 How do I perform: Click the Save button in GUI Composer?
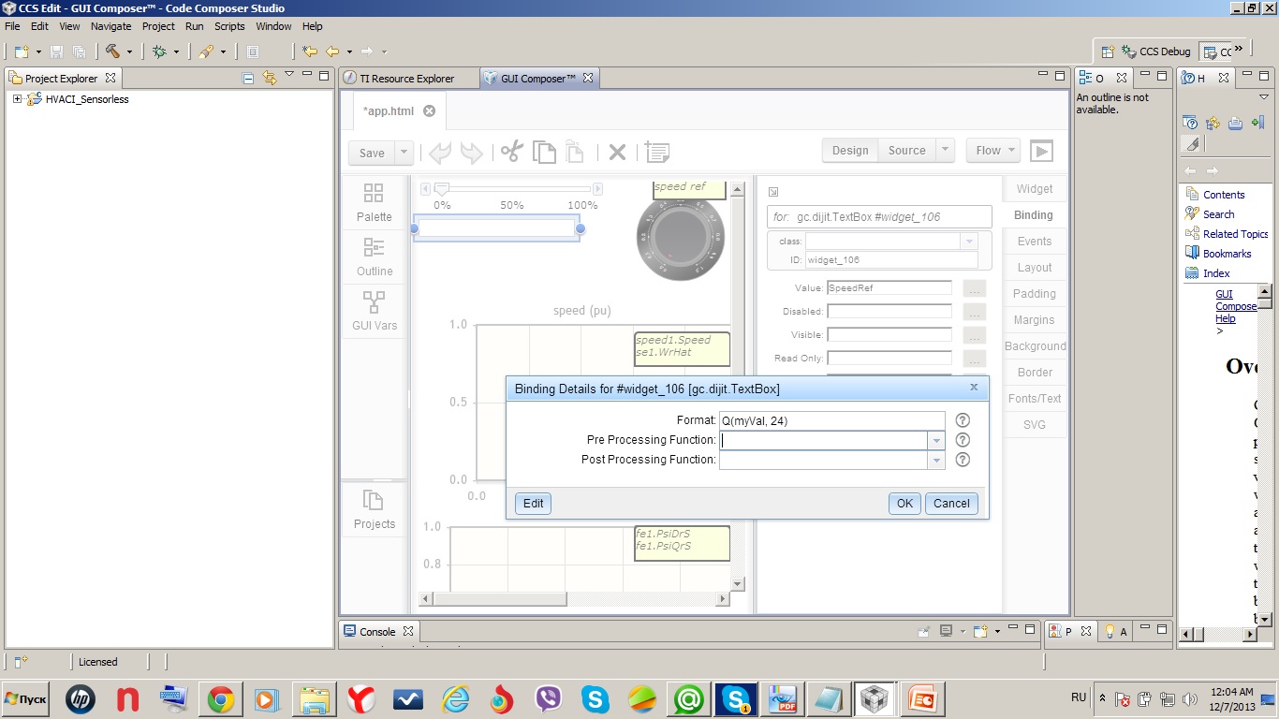coord(372,153)
